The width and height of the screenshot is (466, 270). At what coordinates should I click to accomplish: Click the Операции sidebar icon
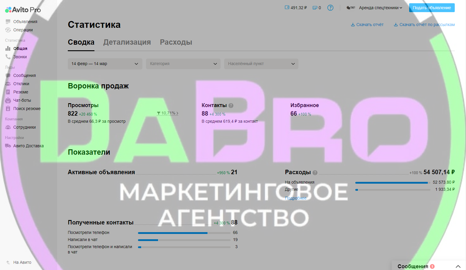(8, 30)
